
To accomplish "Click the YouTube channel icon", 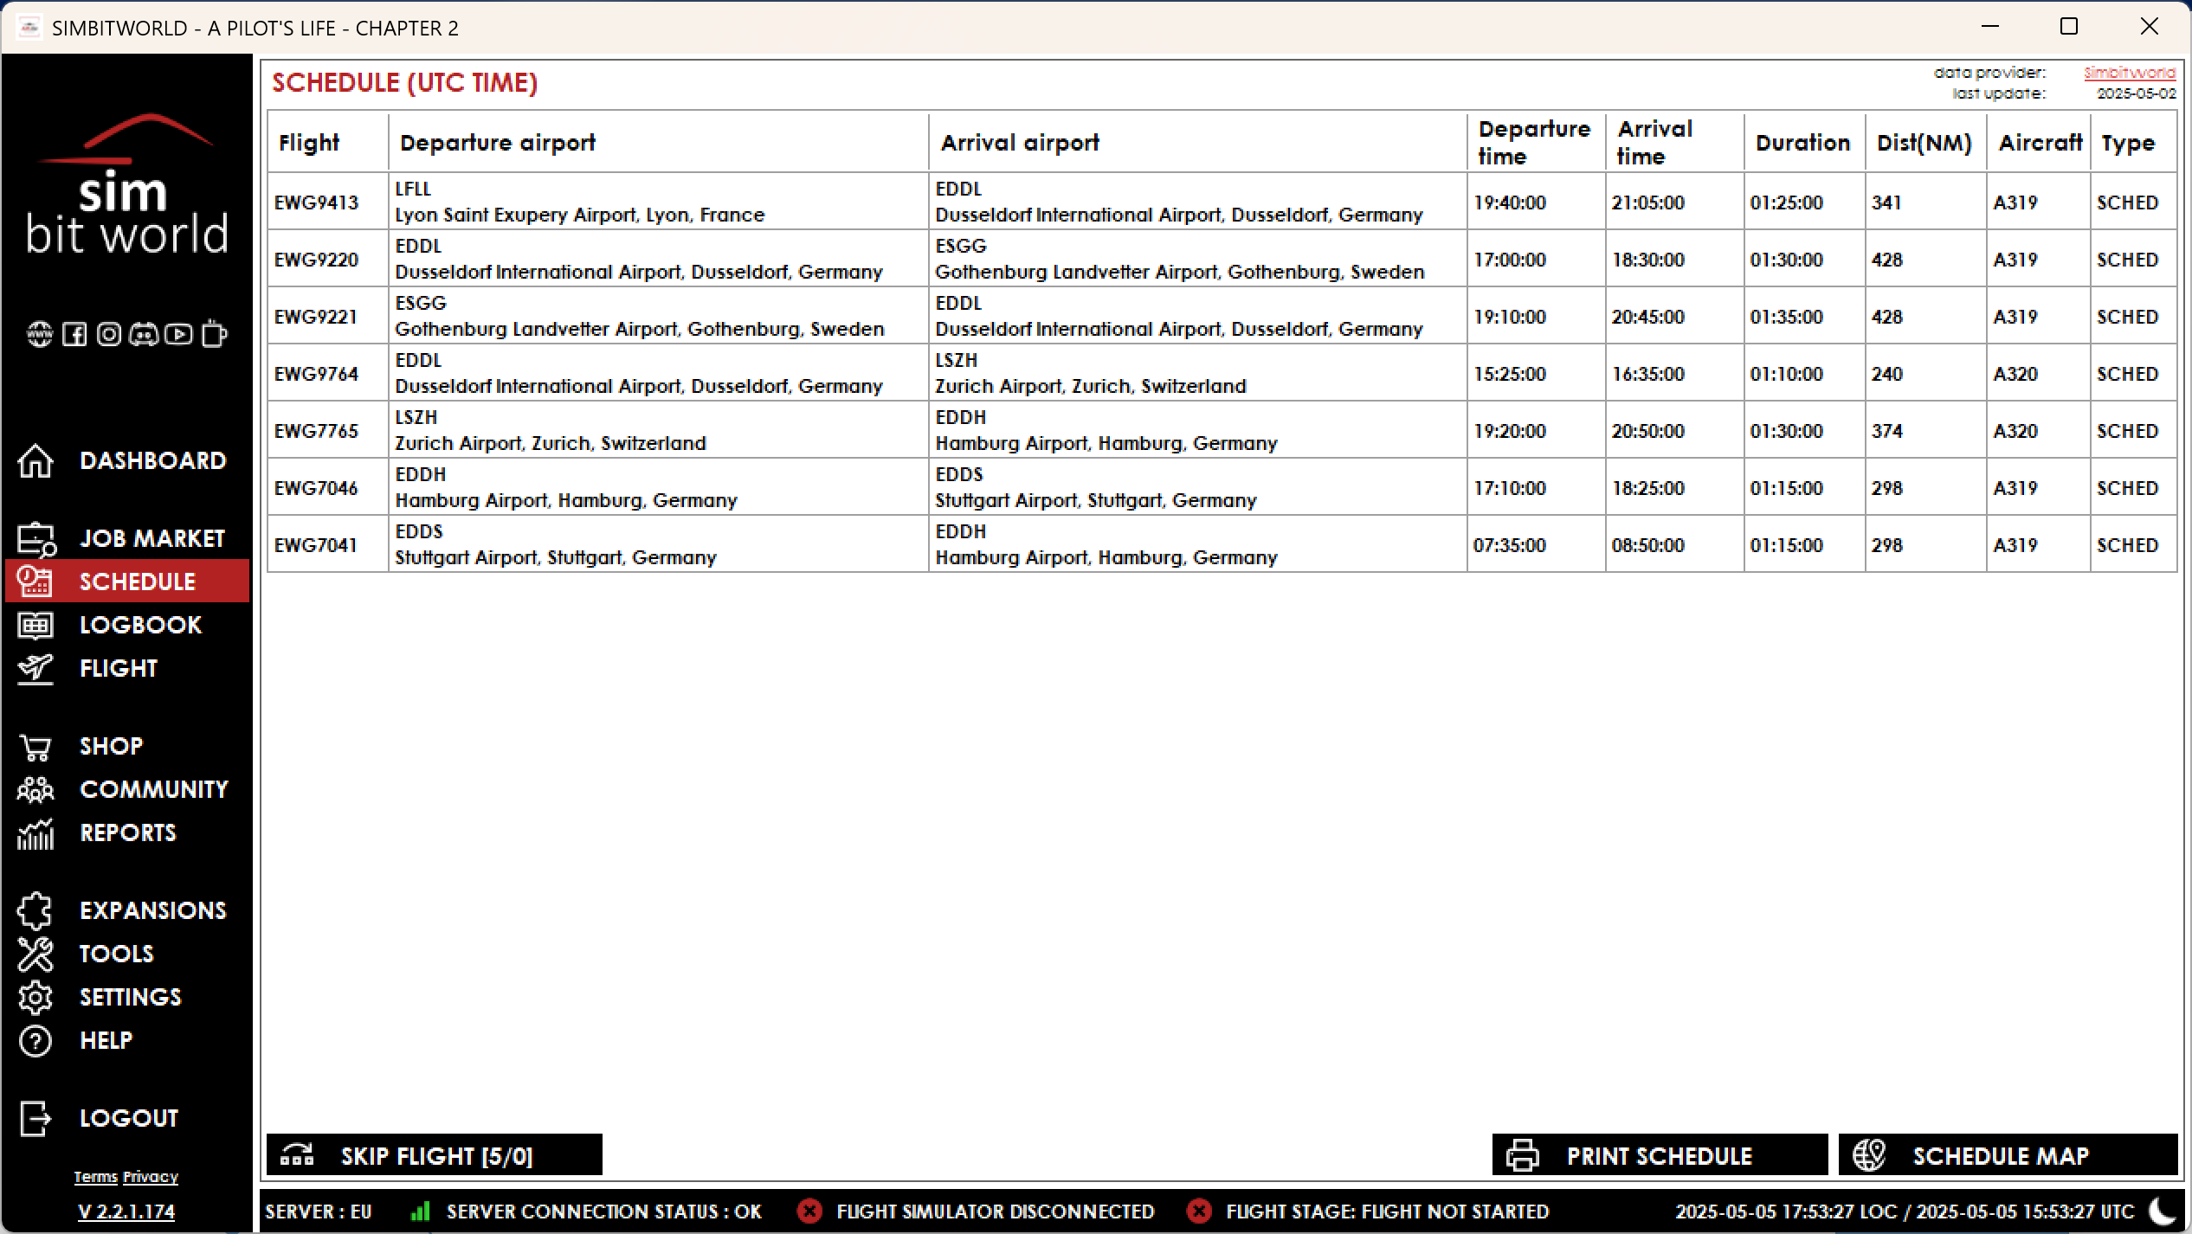I will click(x=178, y=334).
